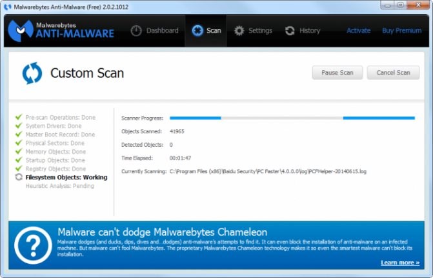
Task: Click the Dashboard gauge icon
Action: pyautogui.click(x=136, y=30)
